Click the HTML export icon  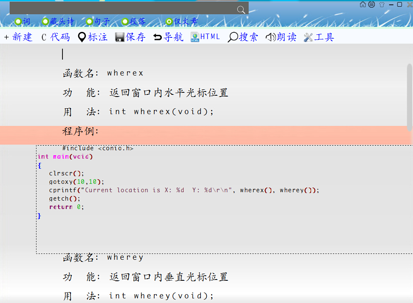click(x=195, y=37)
